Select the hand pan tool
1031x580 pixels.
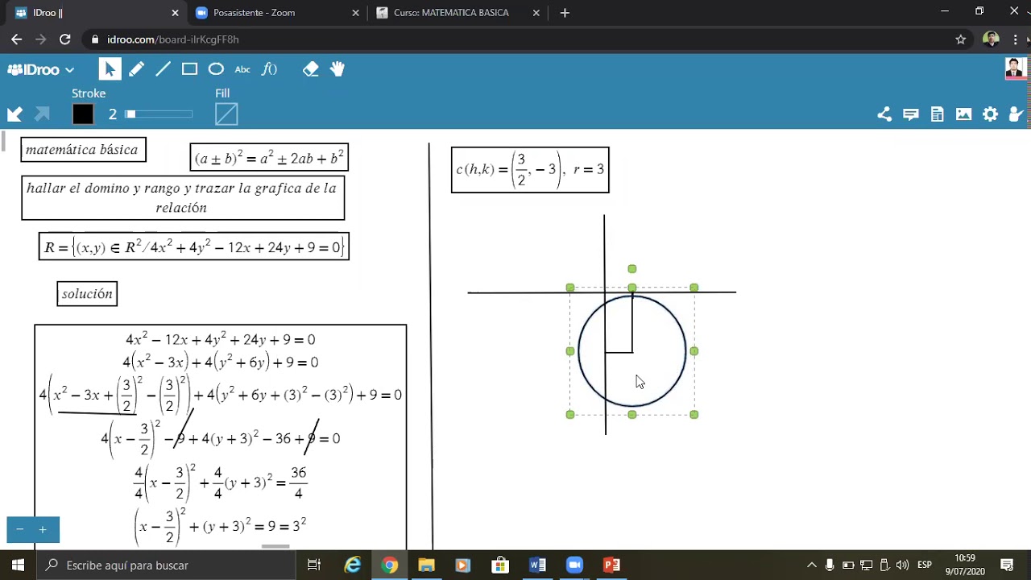337,69
